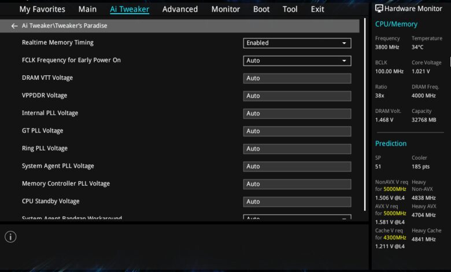Image resolution: width=451 pixels, height=272 pixels.
Task: Select the VPPDDR Voltage label
Action: coord(45,95)
